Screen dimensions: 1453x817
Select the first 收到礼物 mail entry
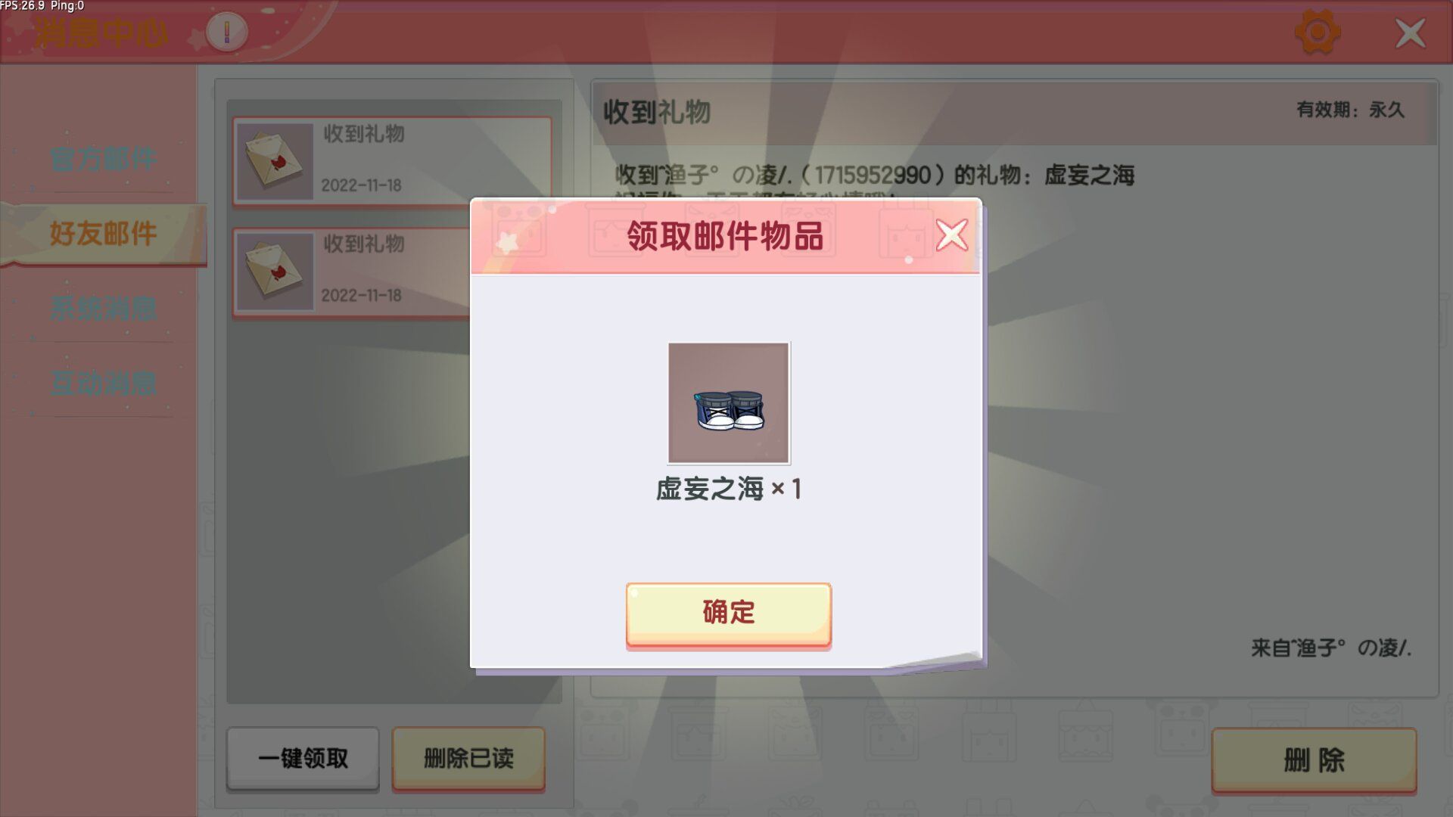[x=392, y=160]
